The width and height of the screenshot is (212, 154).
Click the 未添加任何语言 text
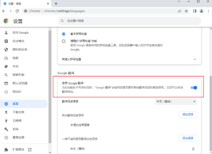pyautogui.click(x=80, y=125)
